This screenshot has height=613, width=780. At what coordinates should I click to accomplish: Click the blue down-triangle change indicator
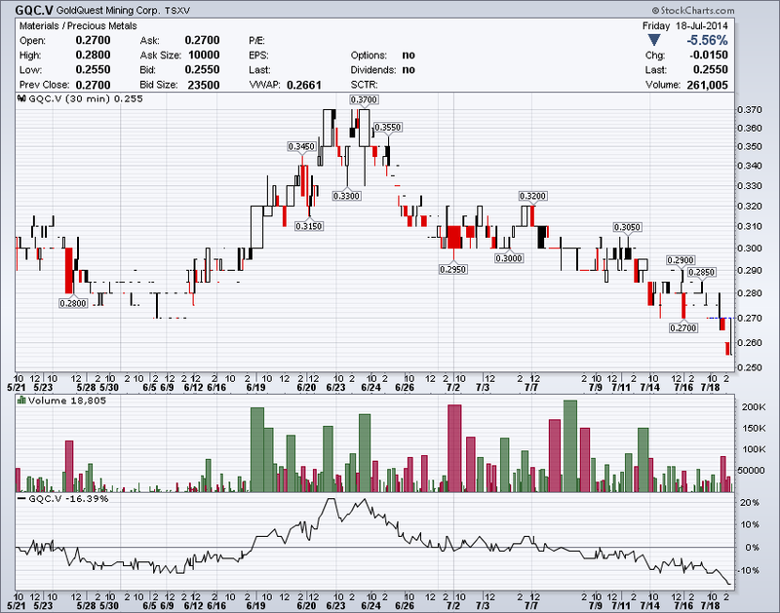click(654, 40)
